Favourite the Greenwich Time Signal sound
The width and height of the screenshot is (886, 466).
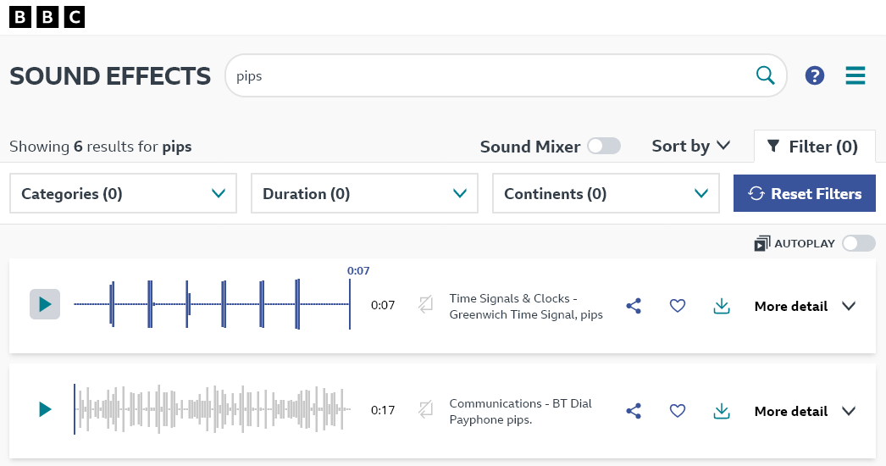tap(678, 306)
